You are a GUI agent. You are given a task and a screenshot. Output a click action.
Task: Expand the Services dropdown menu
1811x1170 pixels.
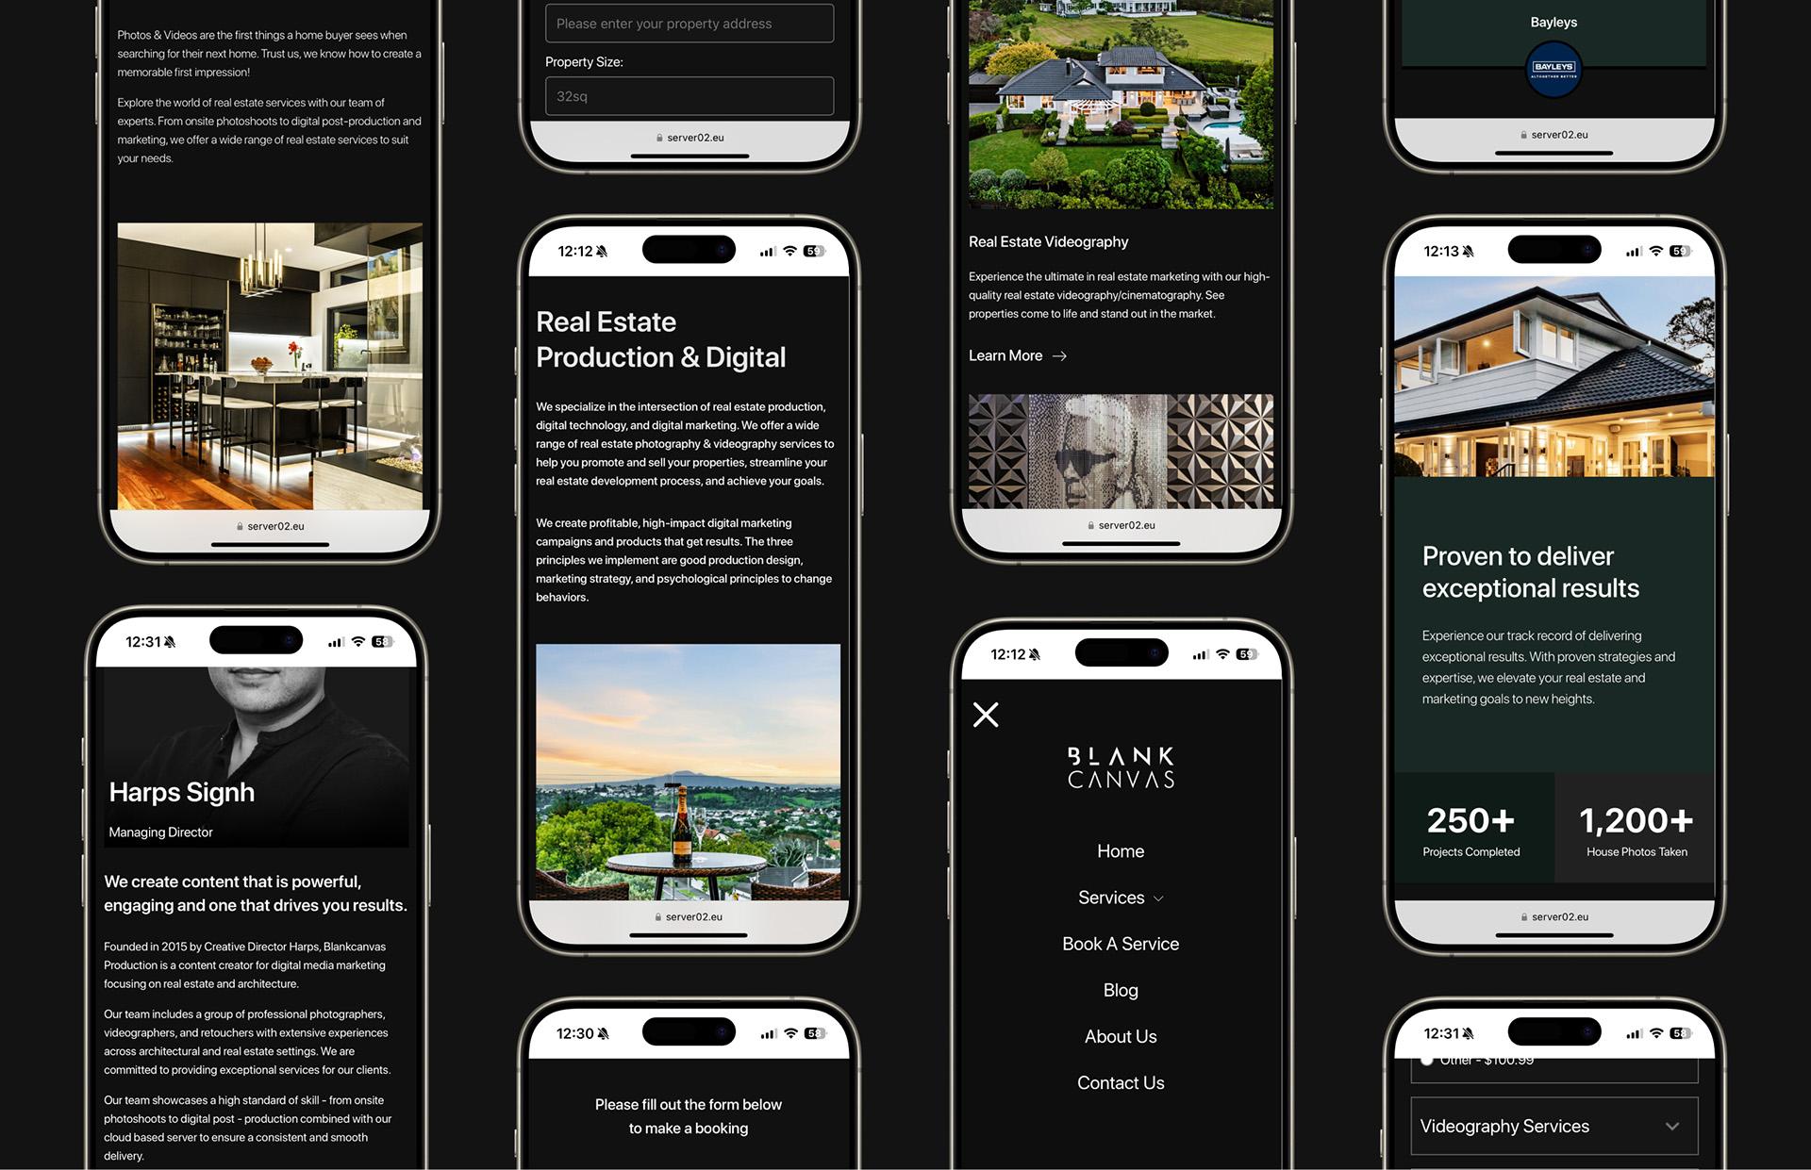(x=1121, y=897)
